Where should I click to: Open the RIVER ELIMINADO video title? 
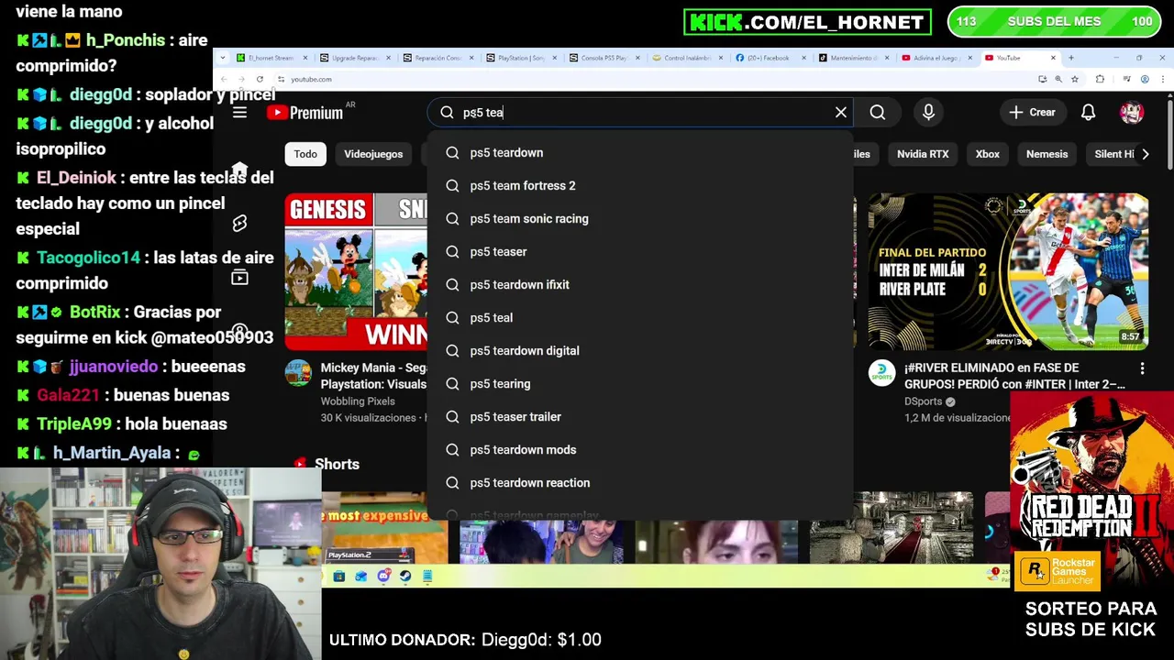tap(1014, 376)
